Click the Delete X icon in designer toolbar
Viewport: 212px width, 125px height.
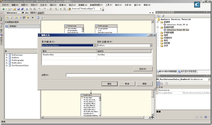(x=33, y=18)
